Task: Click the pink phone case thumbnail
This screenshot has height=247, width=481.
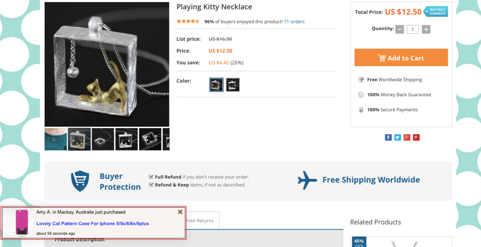Action: coord(22,222)
